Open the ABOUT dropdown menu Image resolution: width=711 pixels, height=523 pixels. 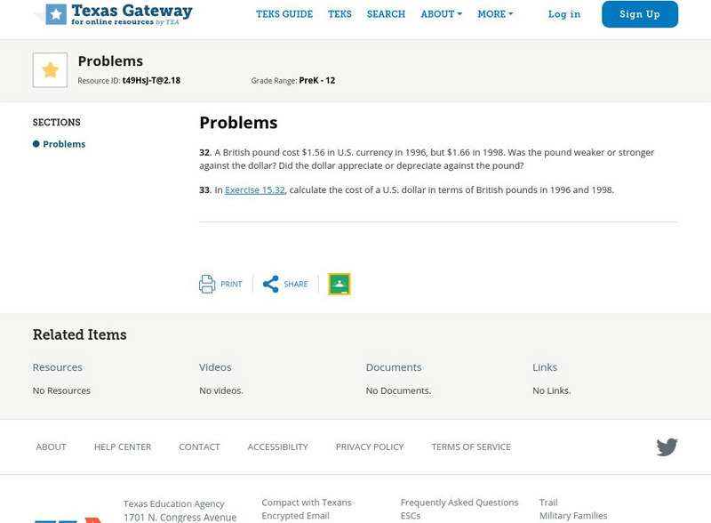437,14
